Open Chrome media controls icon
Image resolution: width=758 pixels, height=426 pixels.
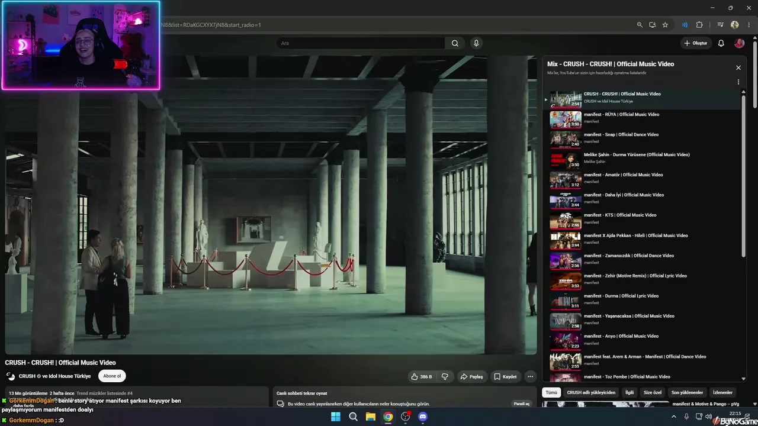point(721,25)
